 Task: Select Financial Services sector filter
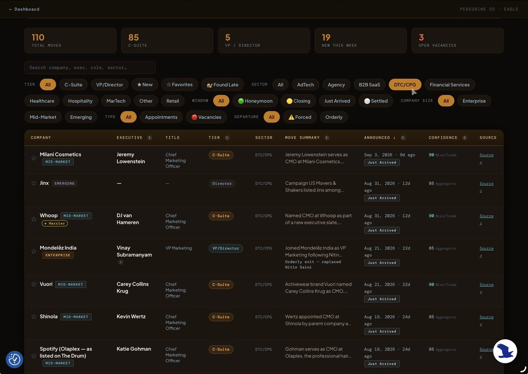(x=450, y=85)
